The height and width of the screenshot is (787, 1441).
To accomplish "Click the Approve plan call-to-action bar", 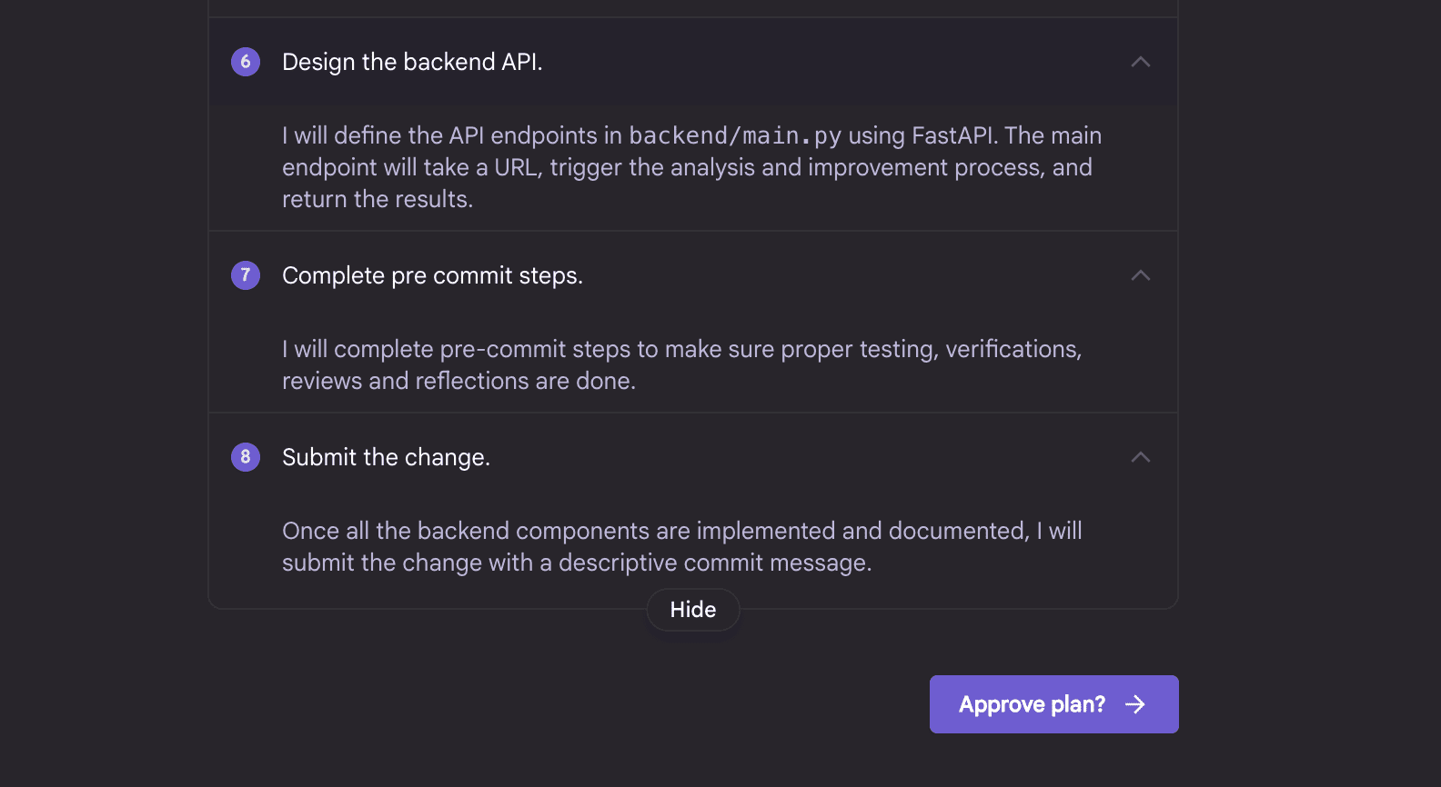I will click(x=1053, y=703).
